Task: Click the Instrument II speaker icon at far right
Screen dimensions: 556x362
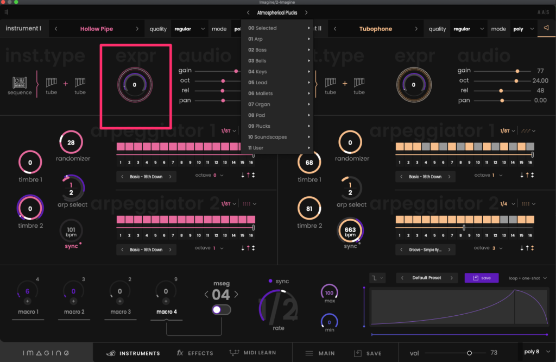Action: [546, 29]
